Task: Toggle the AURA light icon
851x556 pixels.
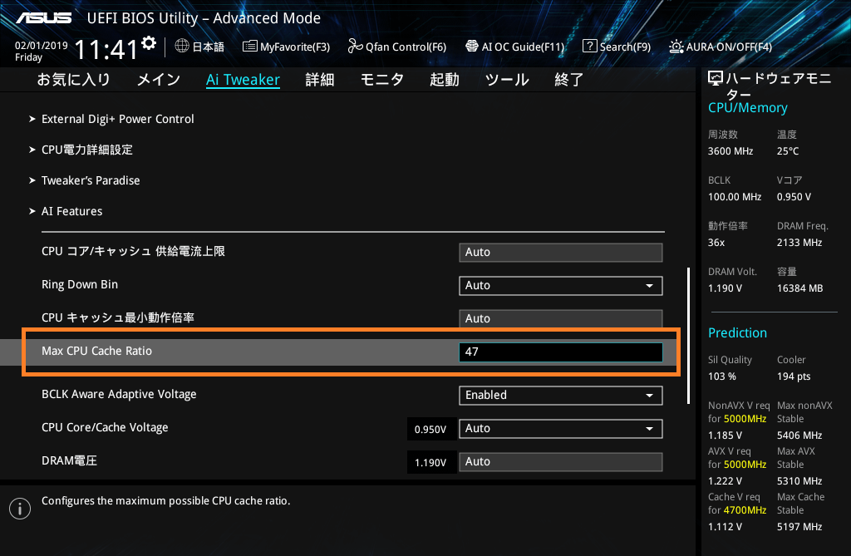Action: pos(676,47)
